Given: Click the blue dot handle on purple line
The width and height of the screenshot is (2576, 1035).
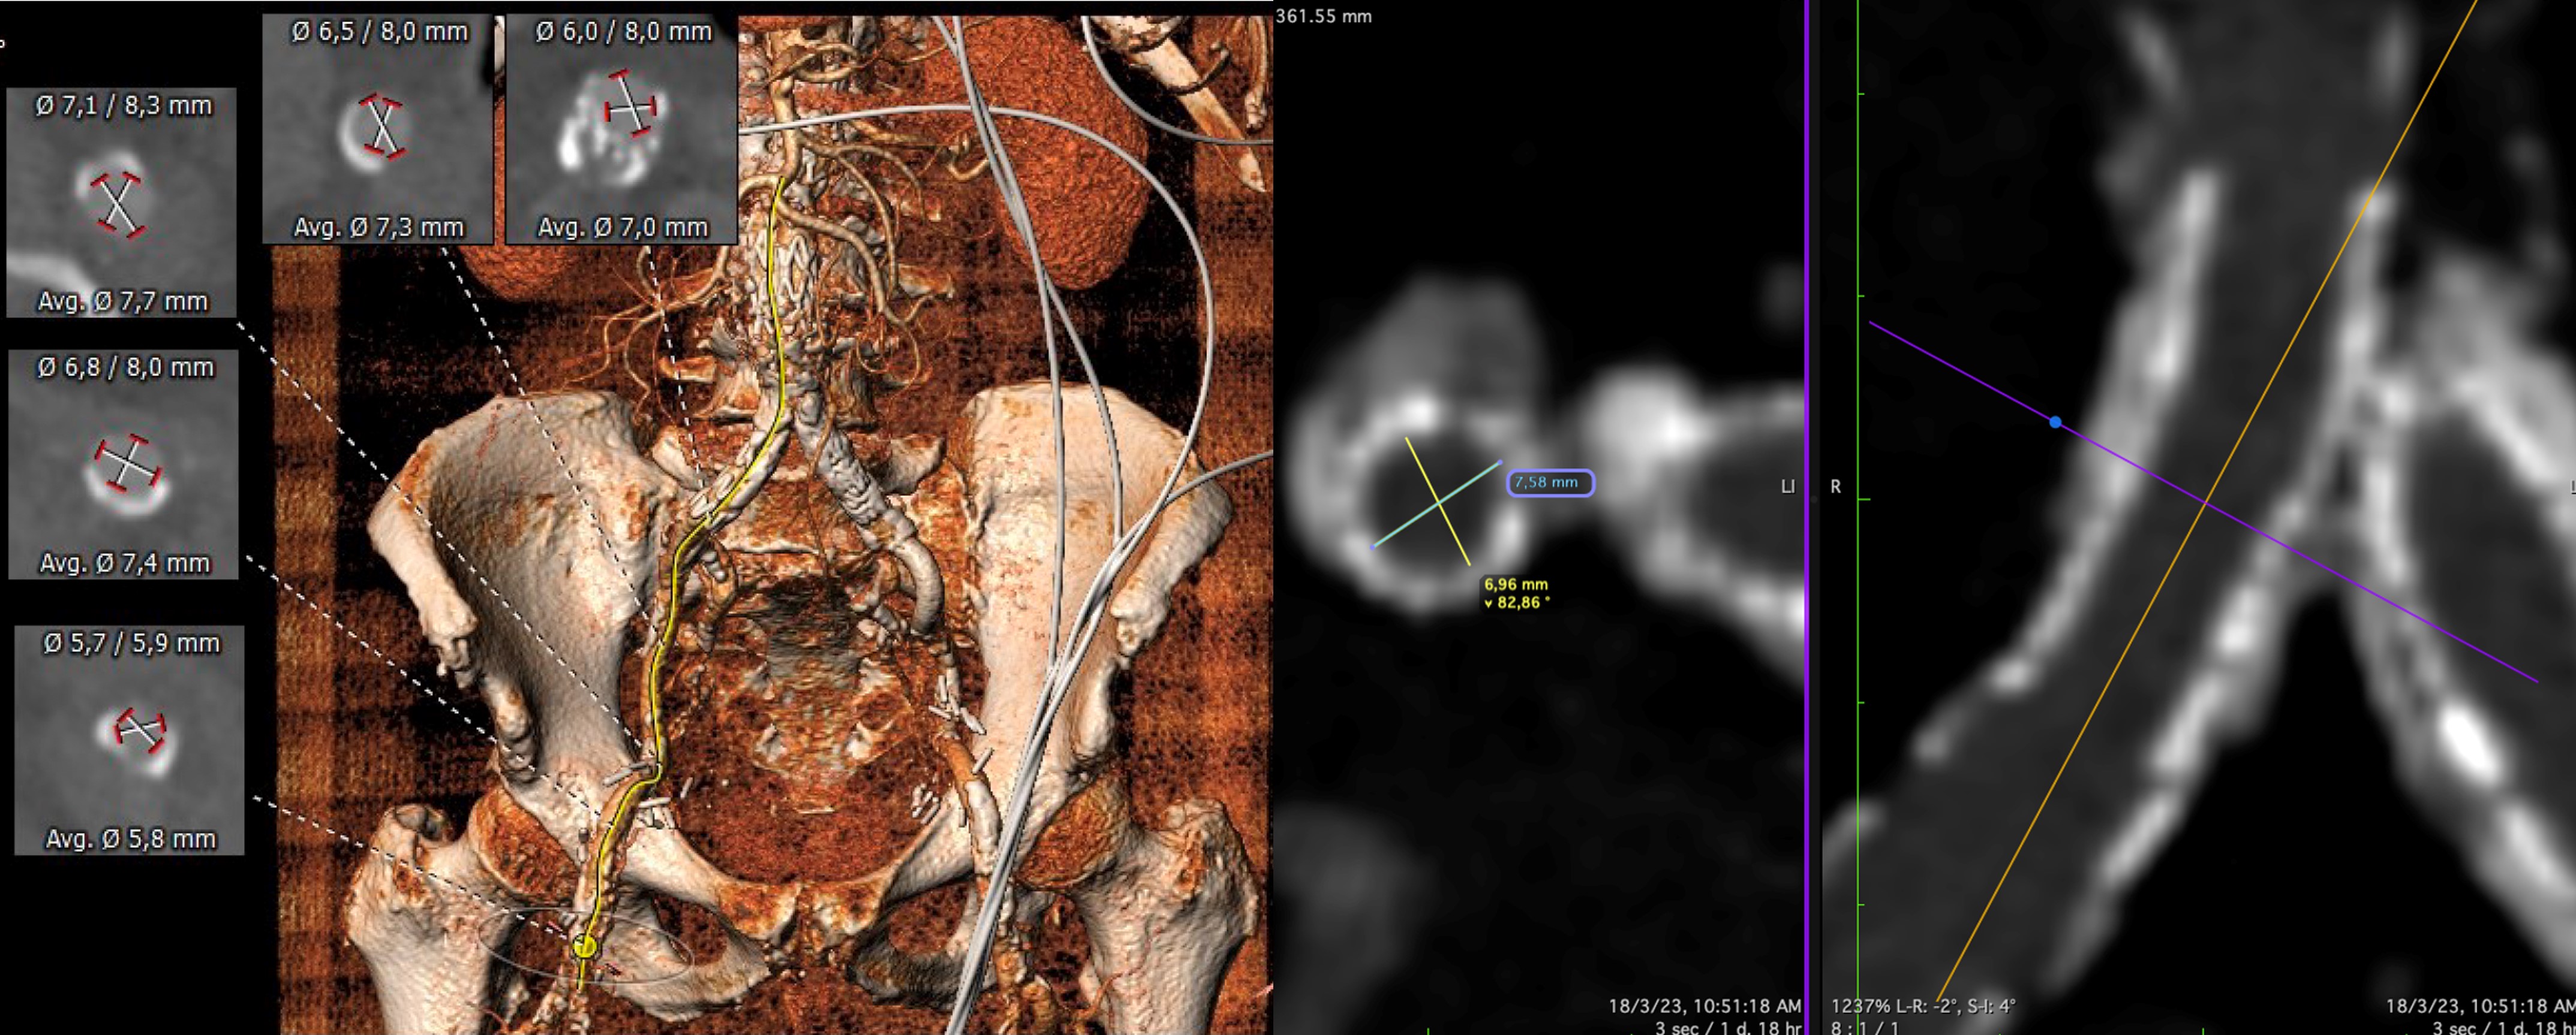Looking at the screenshot, I should tap(2055, 423).
